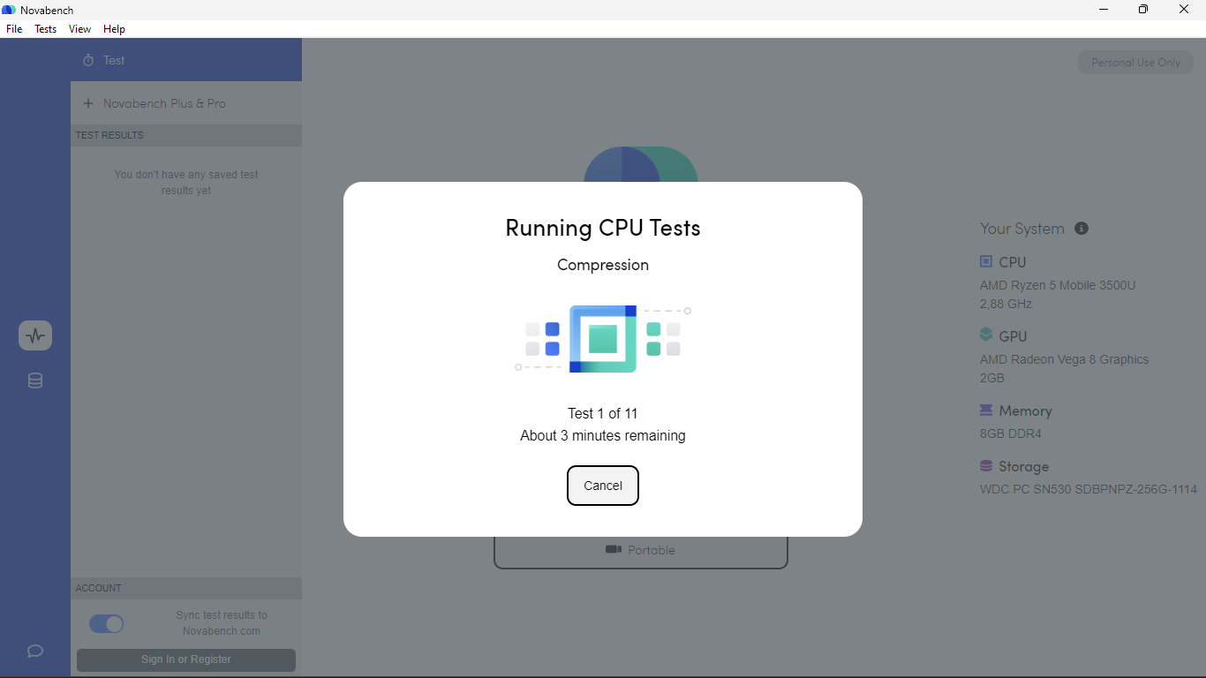1206x678 pixels.
Task: Click the info icon beside Your System
Action: tap(1082, 229)
